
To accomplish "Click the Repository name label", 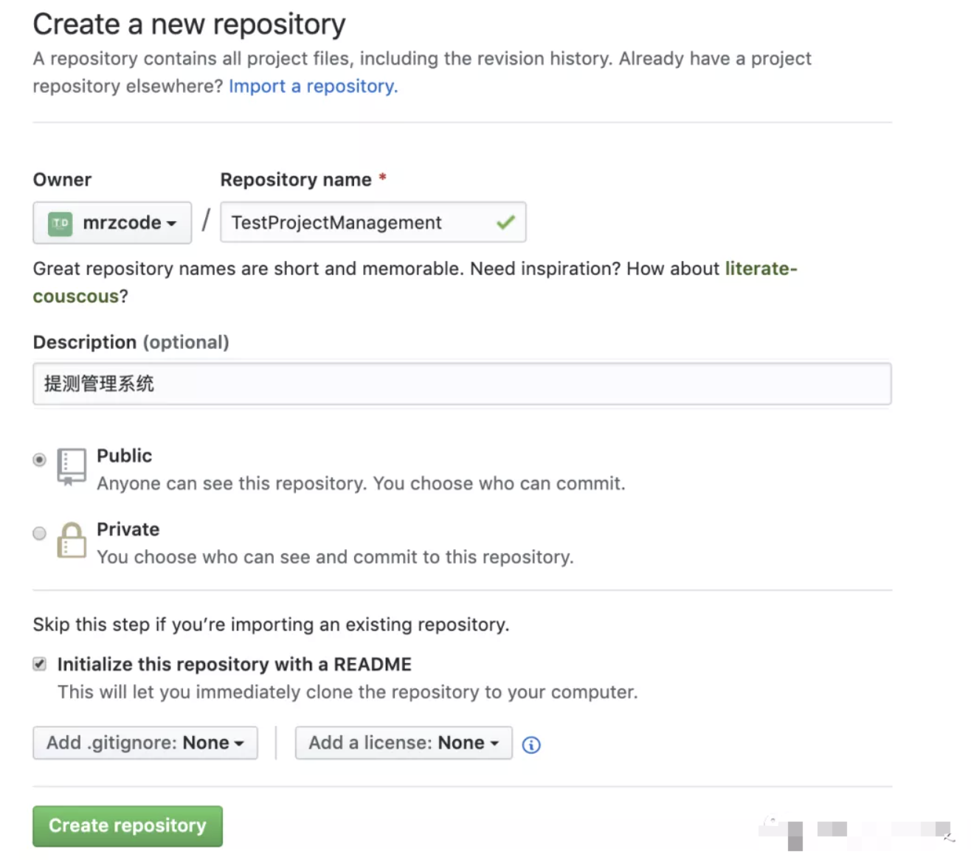I will [x=296, y=180].
